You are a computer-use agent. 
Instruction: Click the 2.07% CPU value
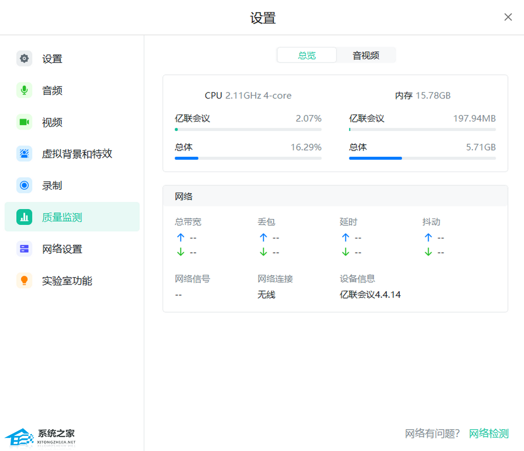point(309,118)
